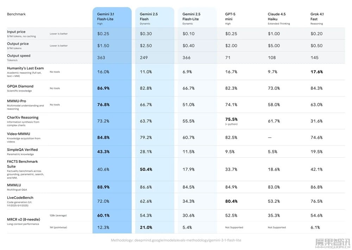The width and height of the screenshot is (352, 250).
Task: Click the bold 80.4% LiveCodeBench score
Action: pos(231,201)
